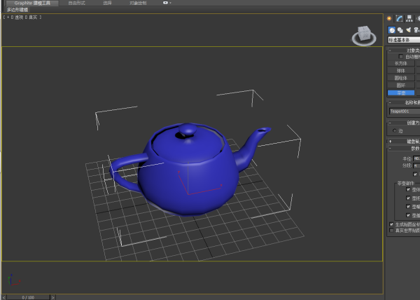Open the Create panel star icon
This screenshot has height=300, width=420.
[389, 18]
